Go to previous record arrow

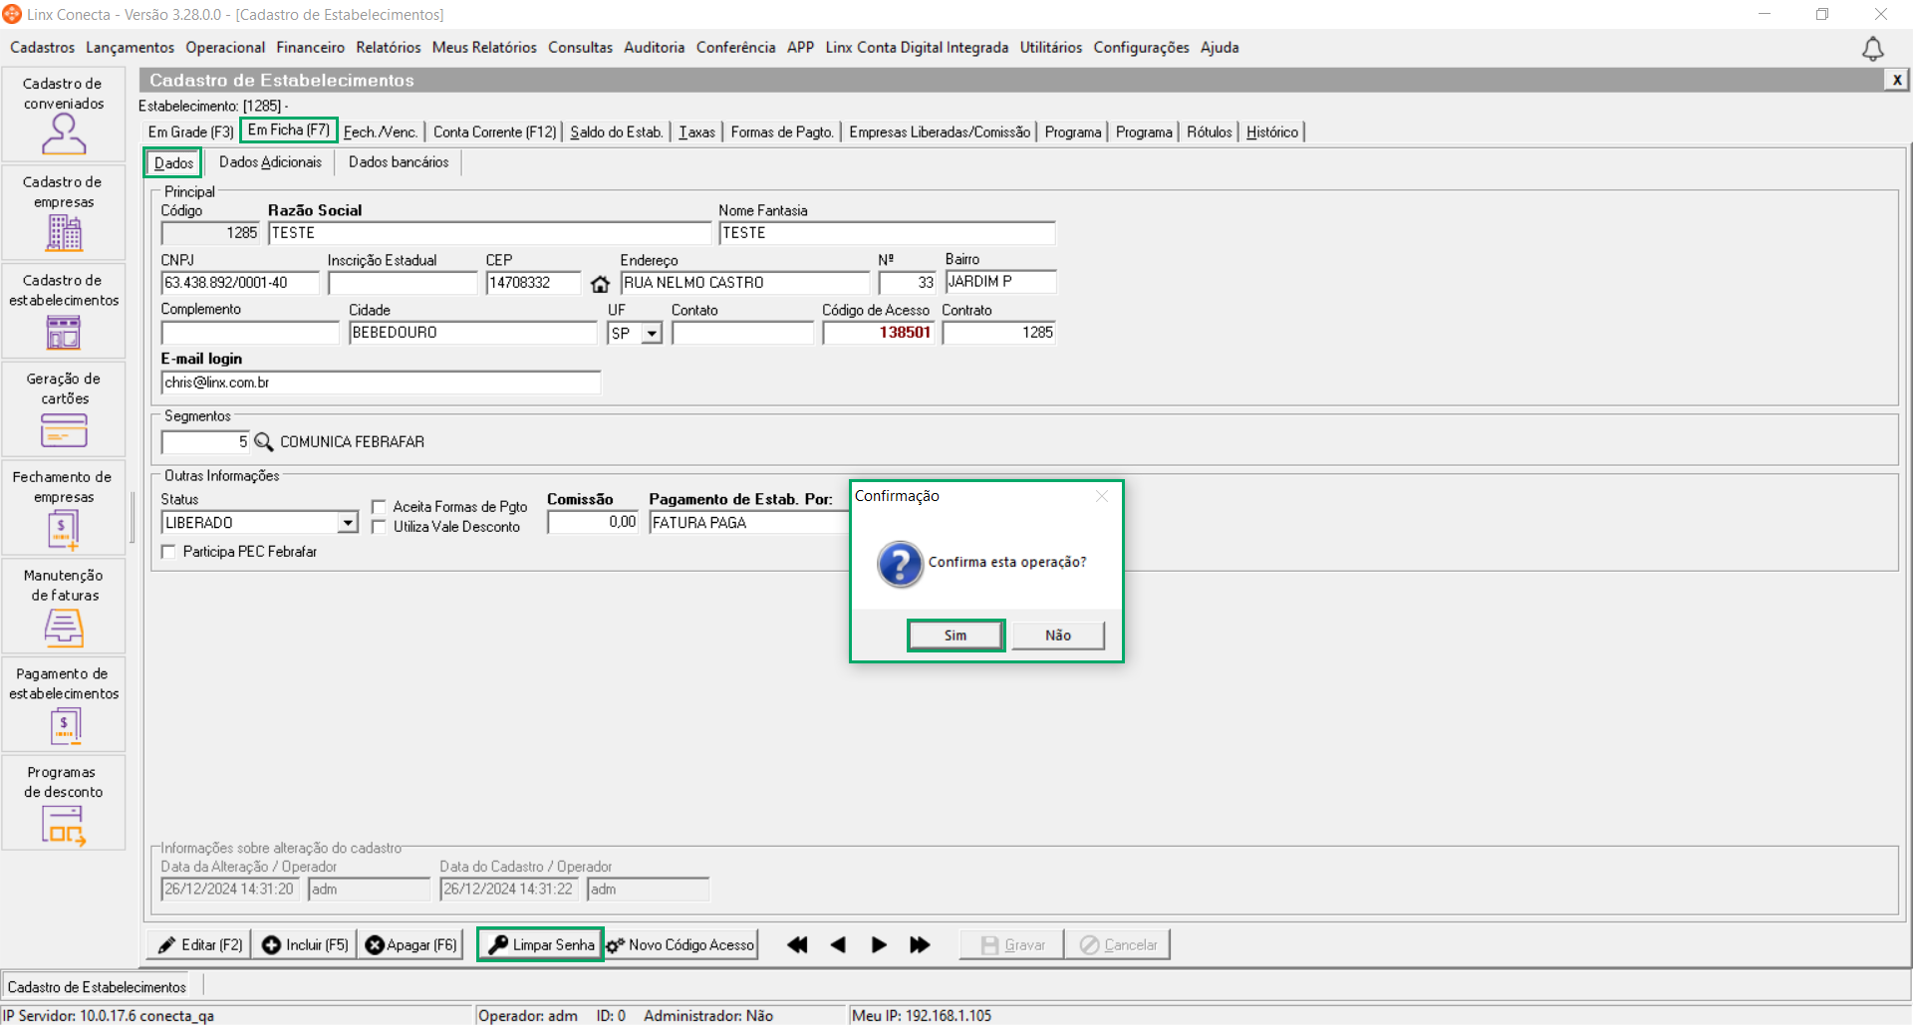point(838,944)
